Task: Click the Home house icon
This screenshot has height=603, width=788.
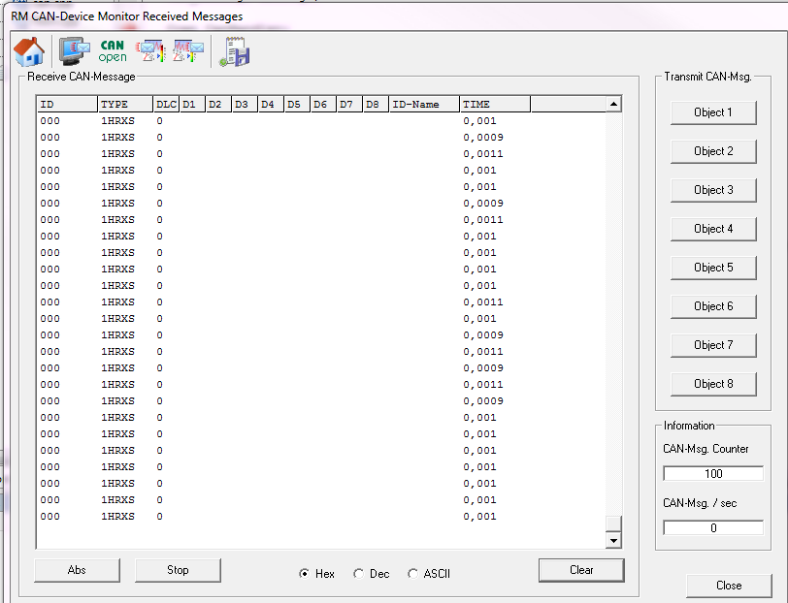Action: tap(29, 50)
